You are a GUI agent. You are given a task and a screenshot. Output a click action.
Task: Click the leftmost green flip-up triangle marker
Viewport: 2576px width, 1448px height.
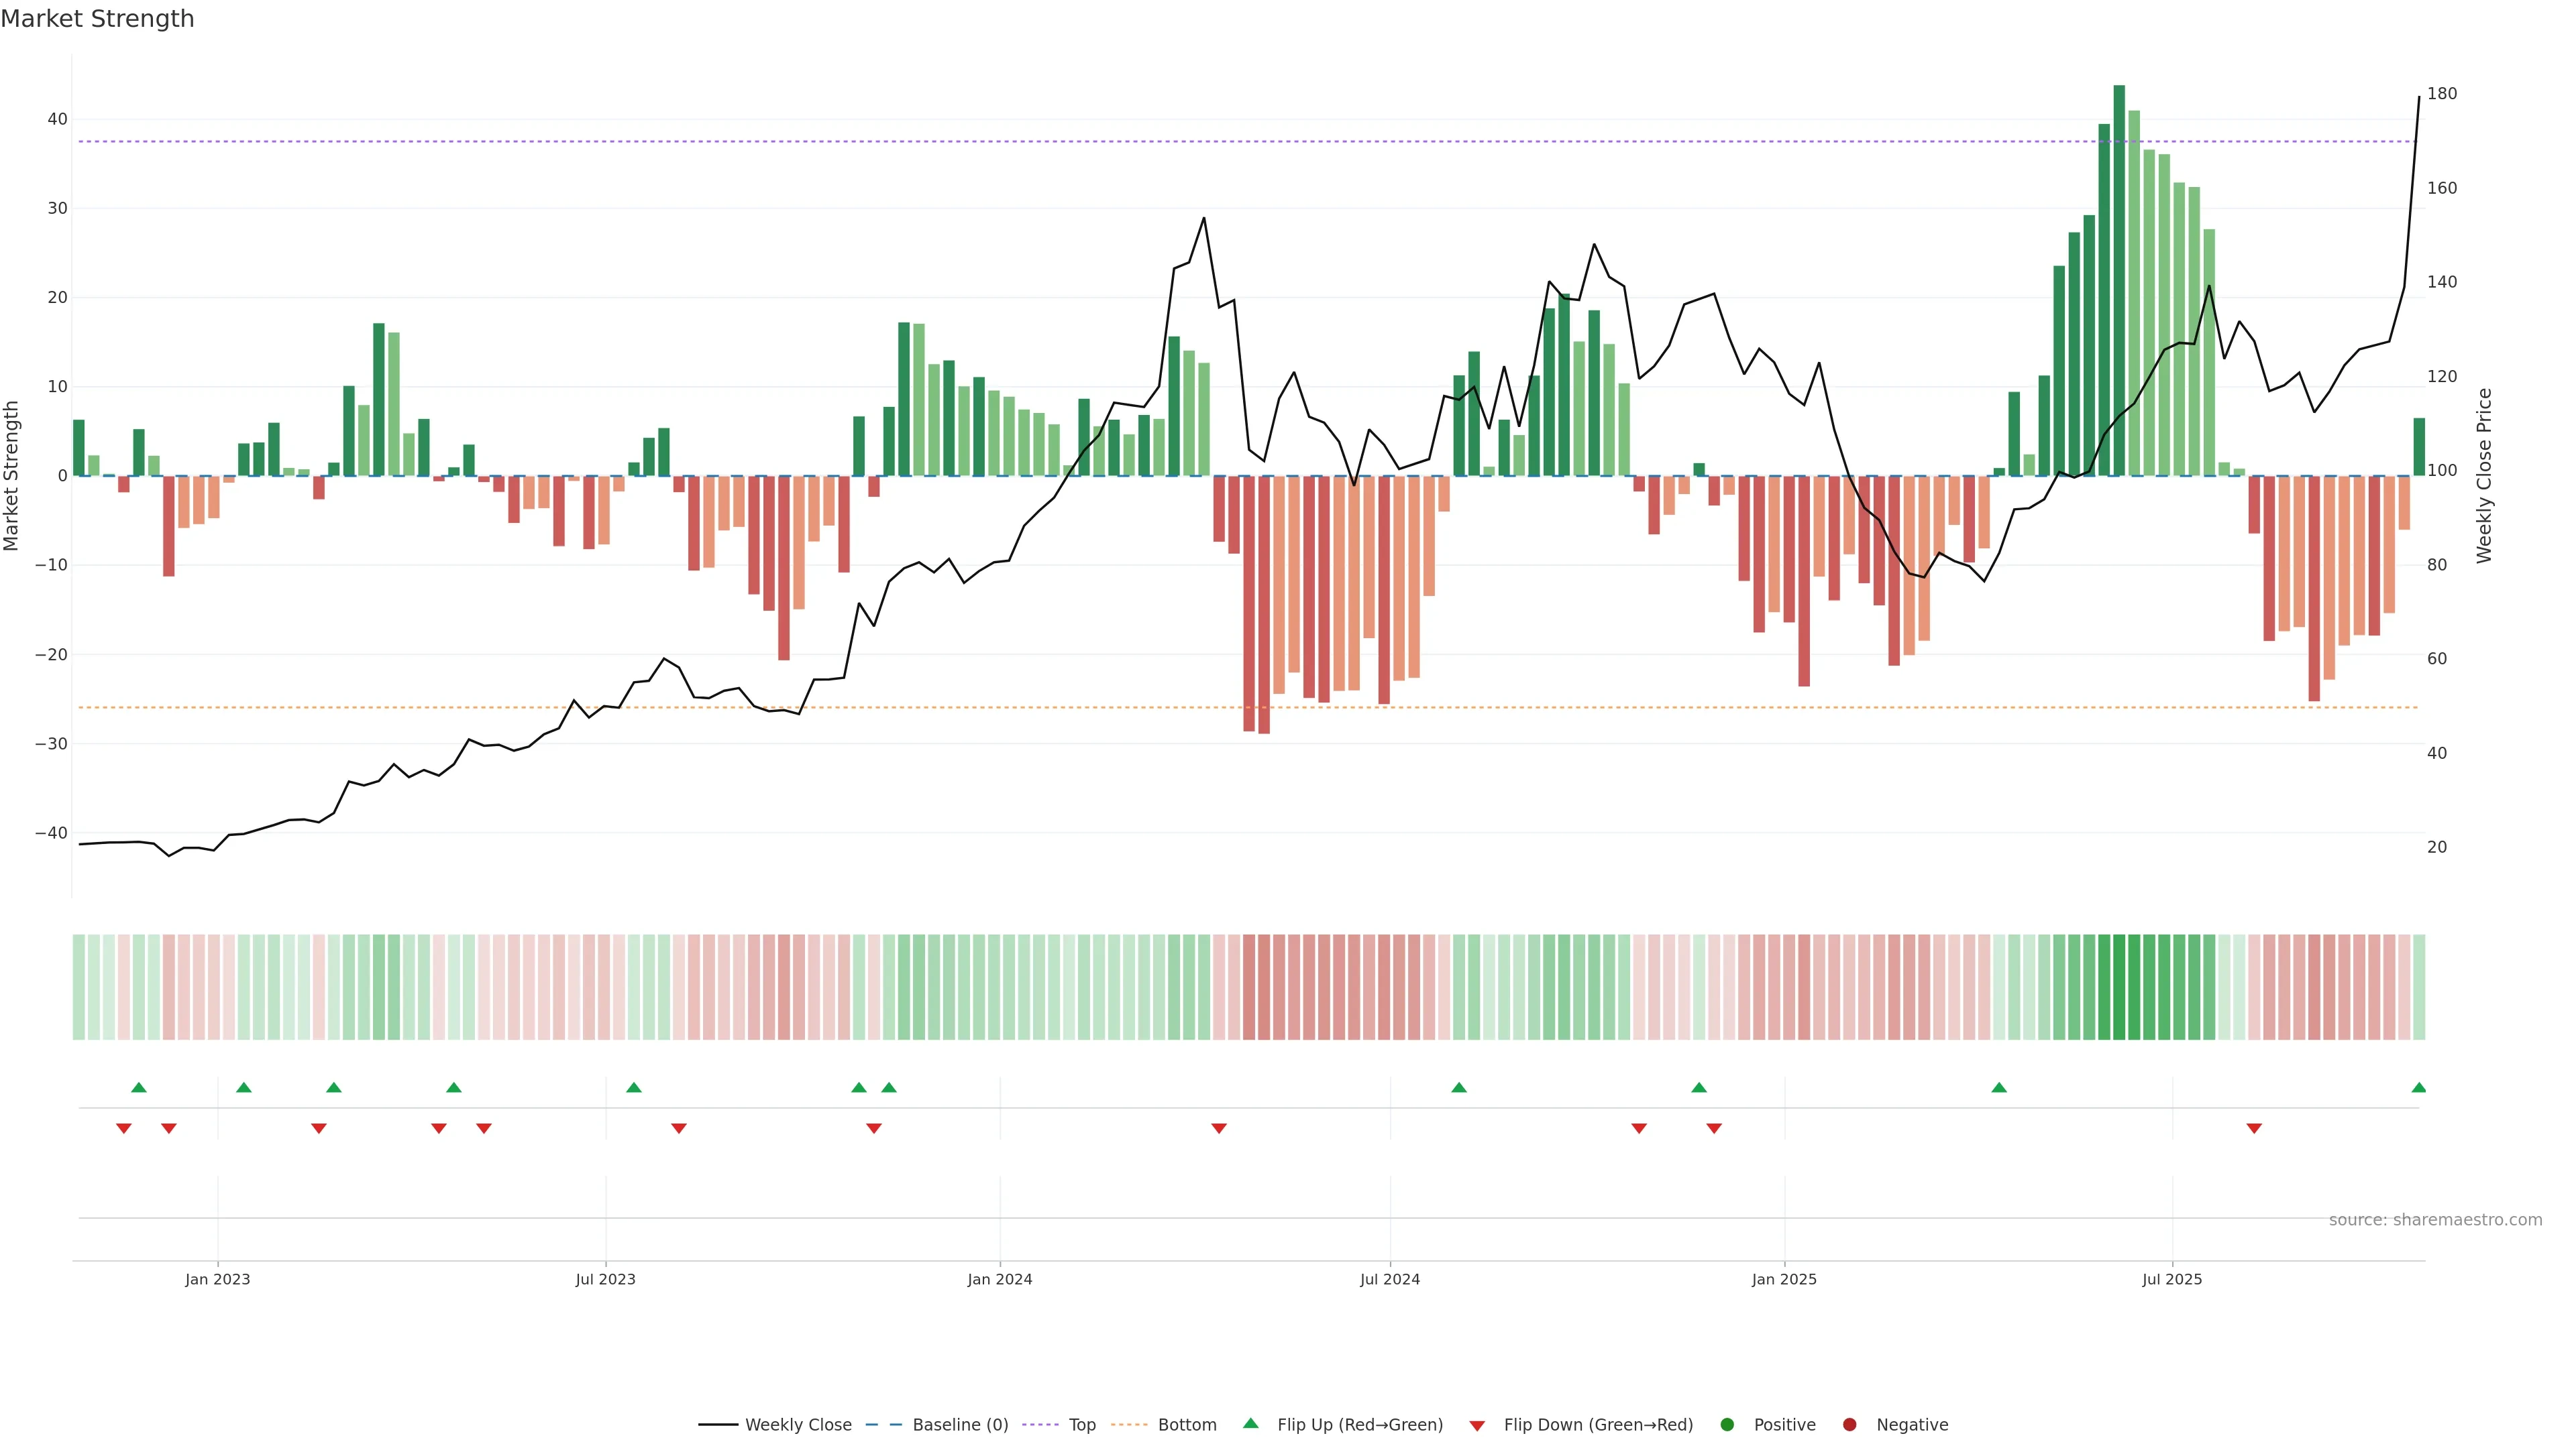click(x=139, y=1087)
